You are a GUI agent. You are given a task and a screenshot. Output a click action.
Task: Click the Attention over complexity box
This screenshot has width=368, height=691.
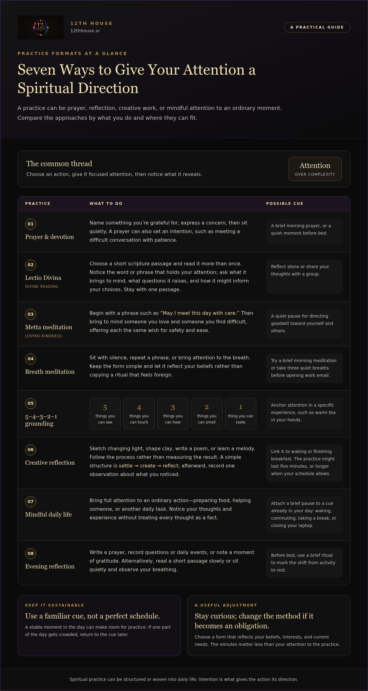pos(315,169)
